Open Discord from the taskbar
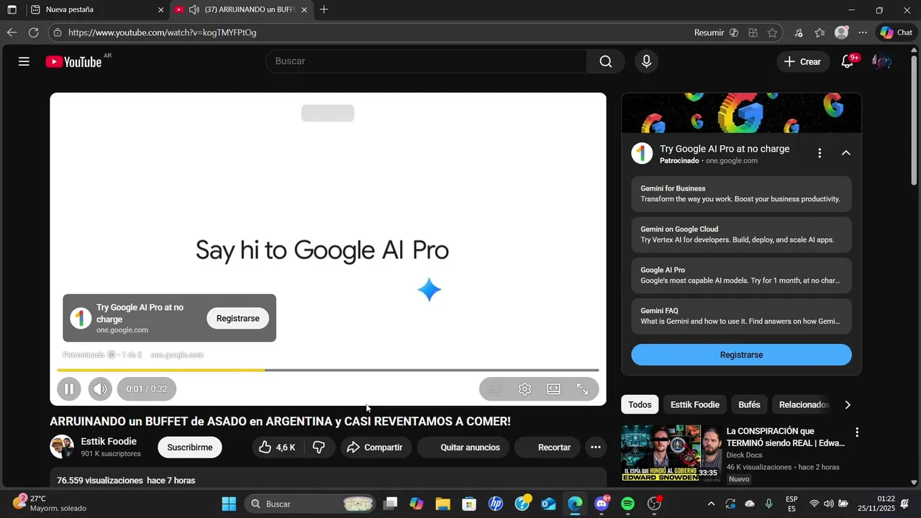The height and width of the screenshot is (518, 921). [x=602, y=504]
